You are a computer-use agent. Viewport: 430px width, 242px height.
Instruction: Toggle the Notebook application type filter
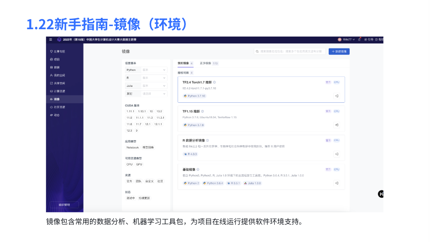click(x=132, y=147)
